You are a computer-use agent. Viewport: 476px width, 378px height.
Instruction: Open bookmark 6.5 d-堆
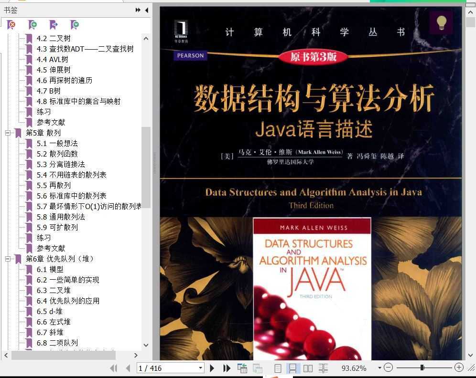pos(50,311)
